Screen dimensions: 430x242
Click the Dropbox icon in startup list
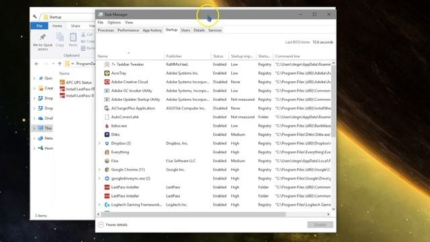coord(107,143)
